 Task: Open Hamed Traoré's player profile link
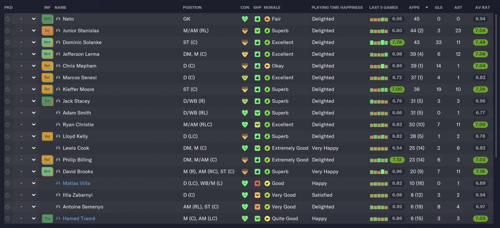(79, 219)
